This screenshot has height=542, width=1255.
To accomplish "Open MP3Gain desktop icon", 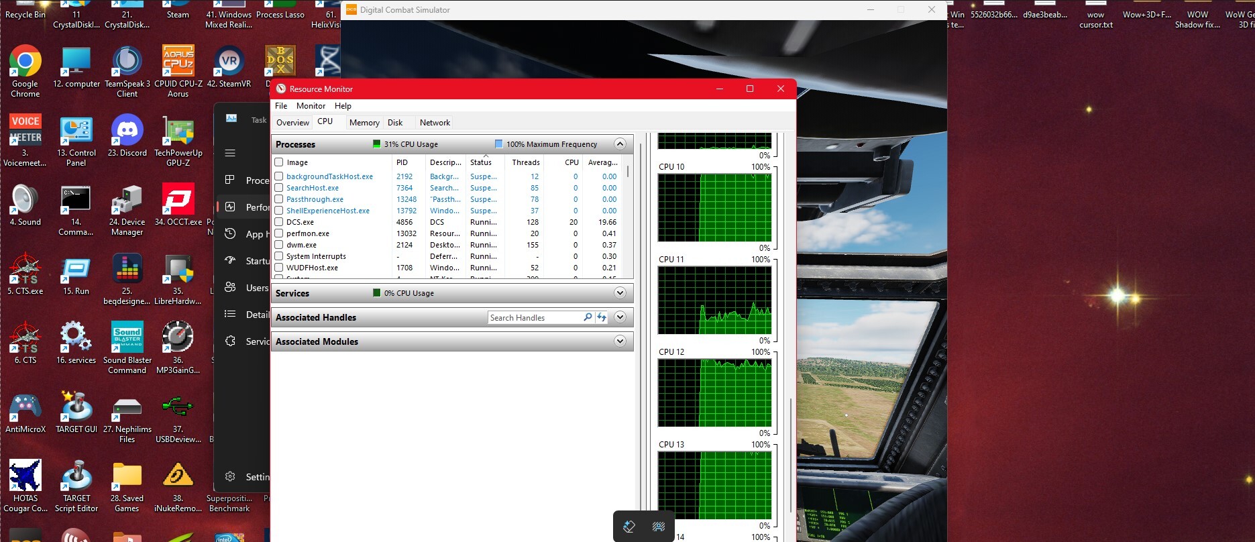I will (178, 347).
